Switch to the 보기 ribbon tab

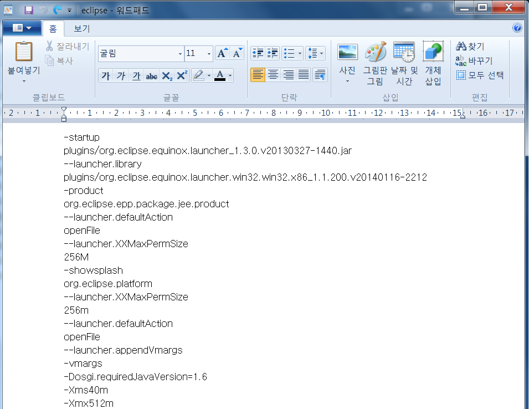point(81,29)
